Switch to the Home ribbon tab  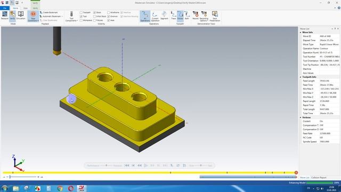(x=15, y=8)
